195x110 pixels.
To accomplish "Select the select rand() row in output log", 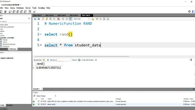I will point(114,105).
